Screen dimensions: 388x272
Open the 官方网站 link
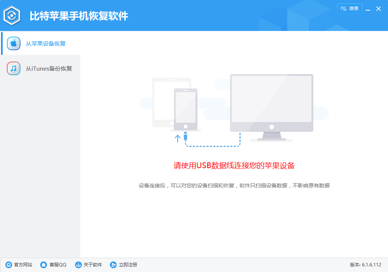(23, 265)
